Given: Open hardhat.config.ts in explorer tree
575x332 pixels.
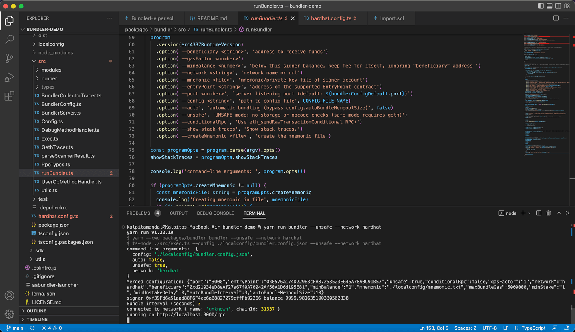Looking at the screenshot, I should [69, 216].
